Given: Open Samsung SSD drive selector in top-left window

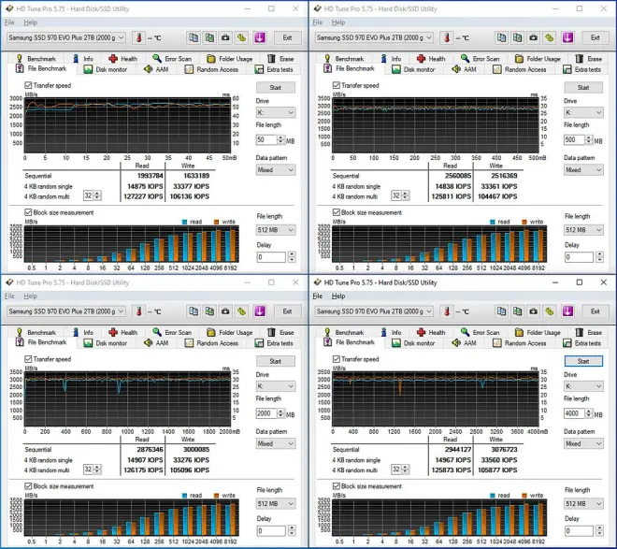Looking at the screenshot, I should click(65, 37).
